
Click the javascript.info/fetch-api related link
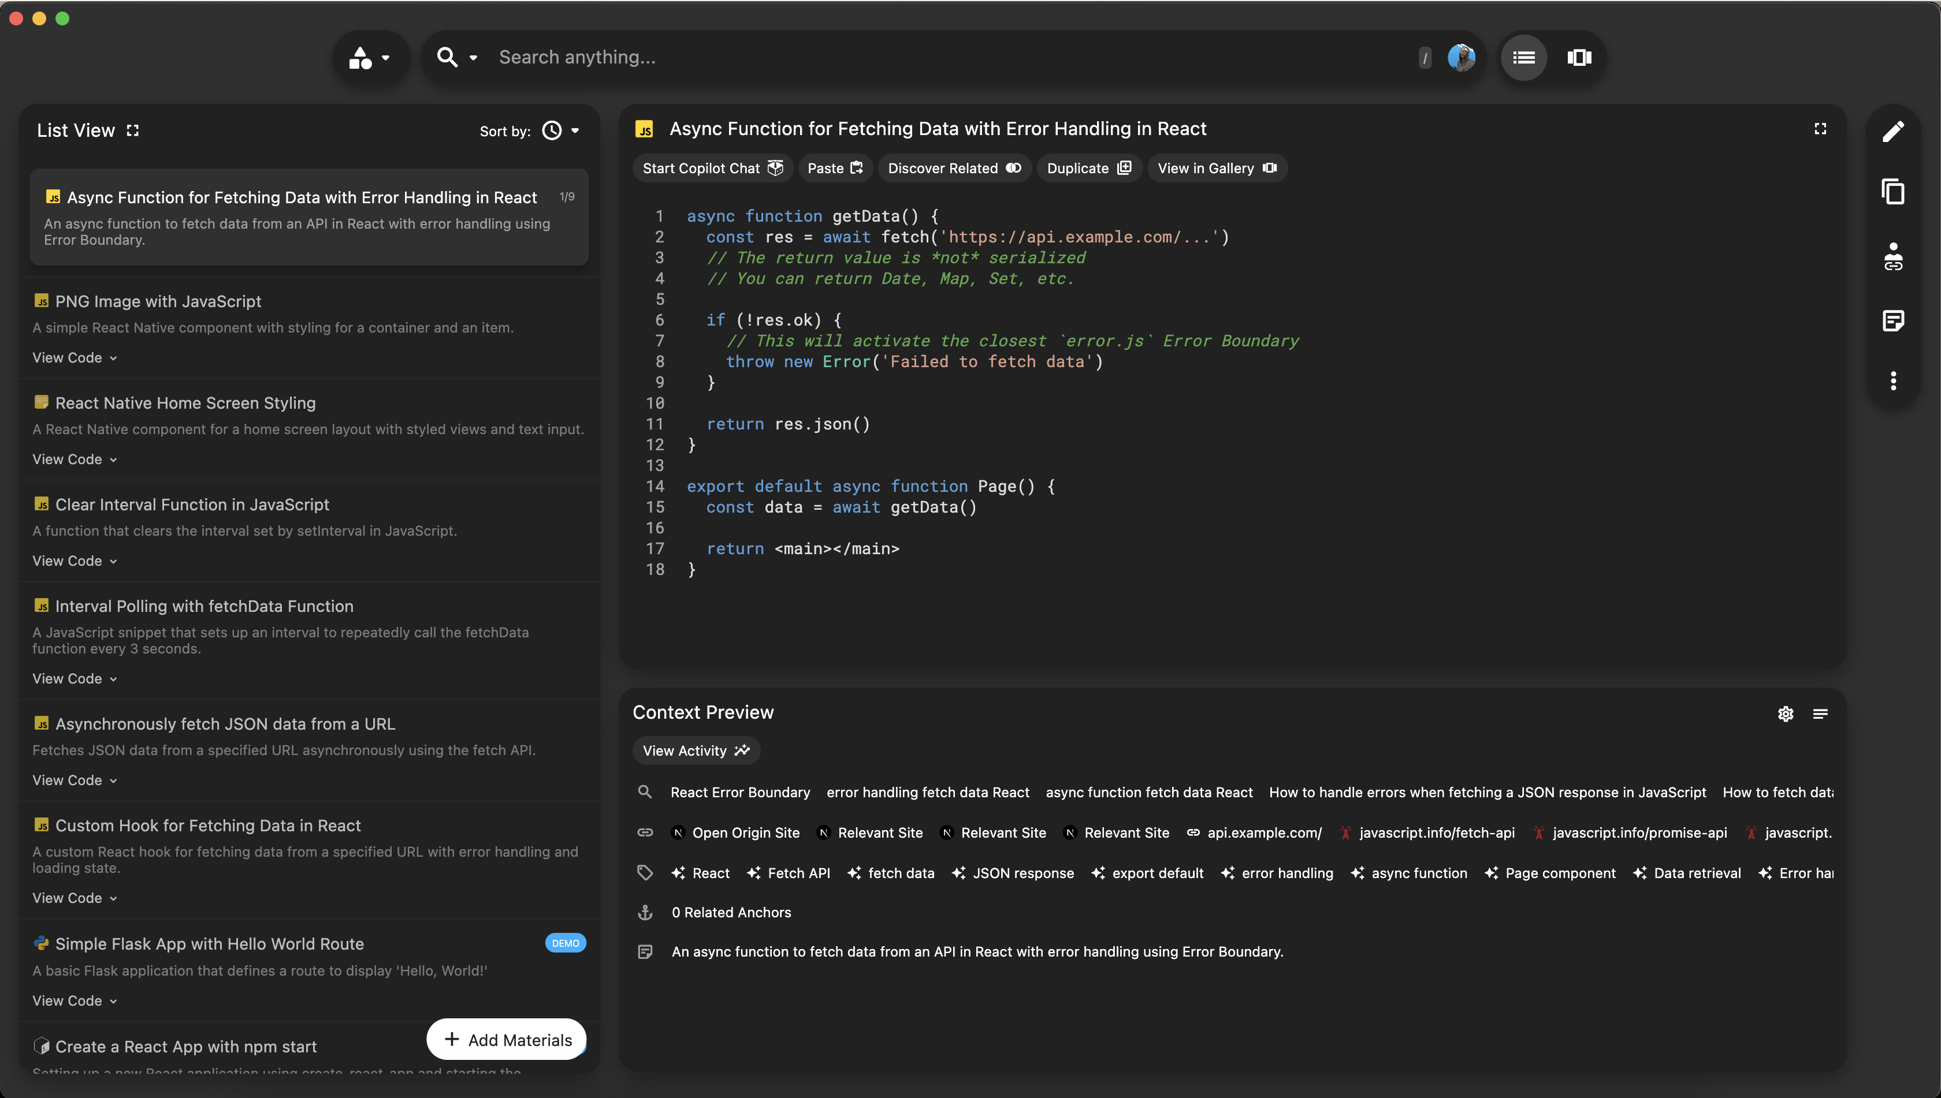1436,832
